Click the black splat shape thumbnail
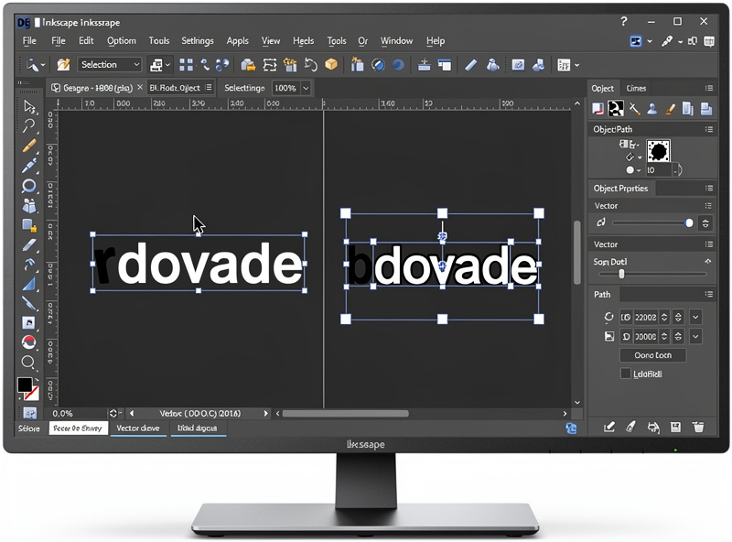This screenshot has height=542, width=732. tap(658, 150)
